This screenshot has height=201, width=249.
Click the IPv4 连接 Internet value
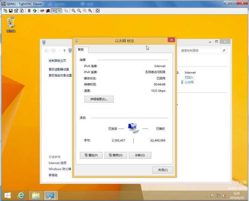(x=160, y=66)
